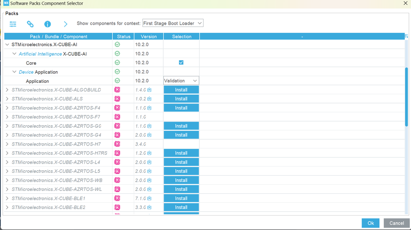411x230 pixels.
Task: Expand the X-CUBE-AZRTOS-WL pack
Action: pyautogui.click(x=7, y=189)
